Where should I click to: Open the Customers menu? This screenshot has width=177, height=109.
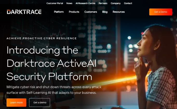coord(91,12)
